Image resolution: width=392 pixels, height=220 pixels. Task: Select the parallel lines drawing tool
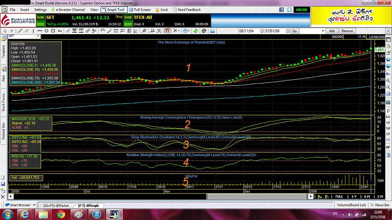click(x=26, y=31)
